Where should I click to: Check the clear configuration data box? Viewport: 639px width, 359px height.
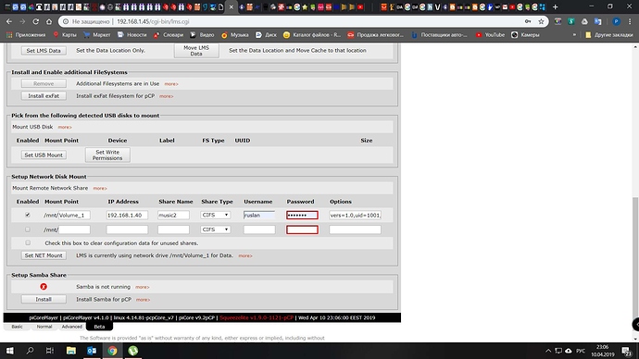(x=28, y=243)
